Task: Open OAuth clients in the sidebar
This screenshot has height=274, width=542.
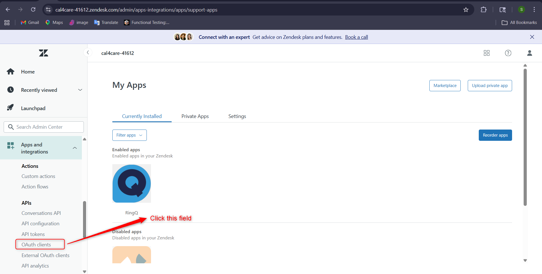Action: (x=36, y=245)
